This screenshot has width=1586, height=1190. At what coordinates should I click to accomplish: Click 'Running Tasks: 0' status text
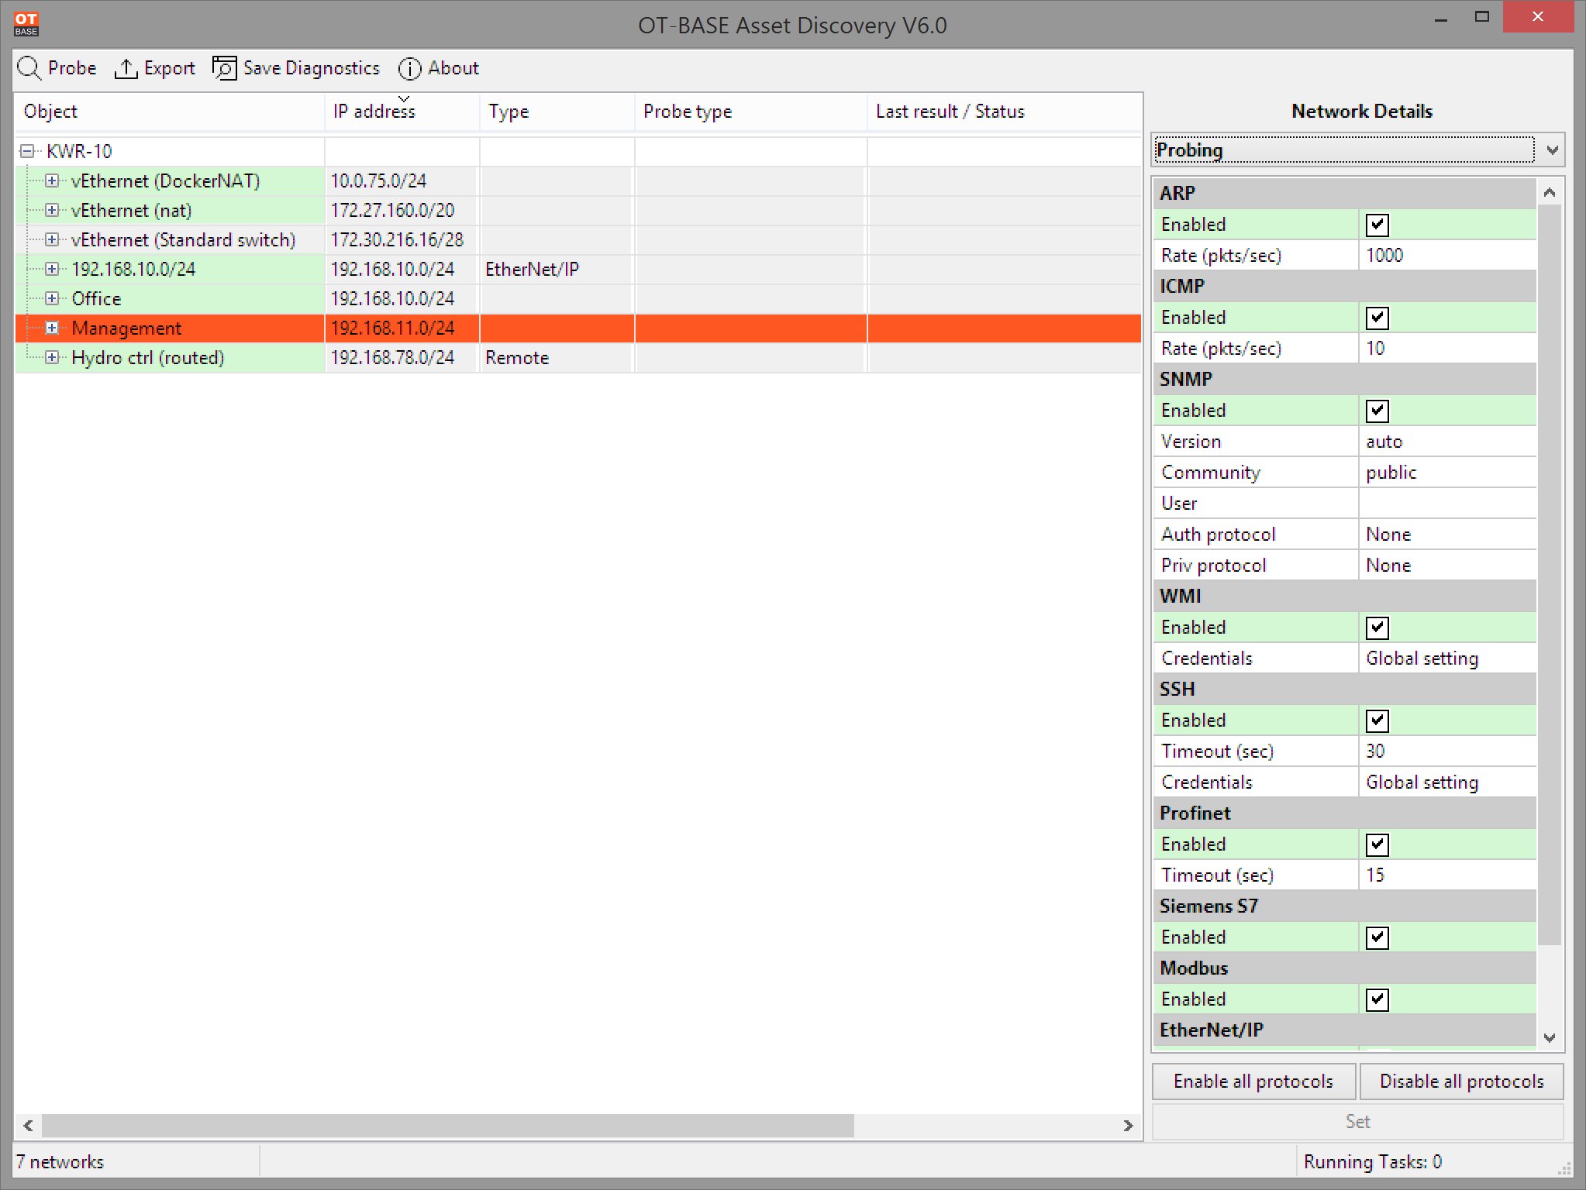[x=1372, y=1162]
